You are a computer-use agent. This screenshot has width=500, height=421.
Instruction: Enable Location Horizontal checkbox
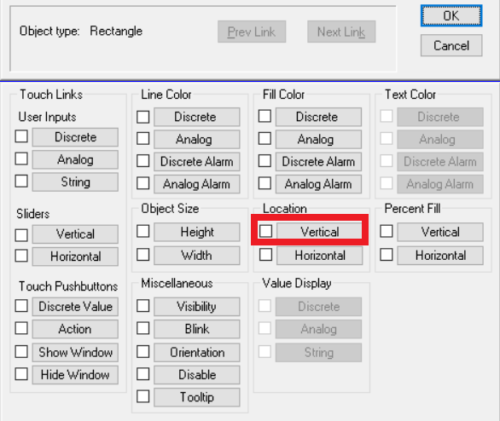click(x=265, y=255)
